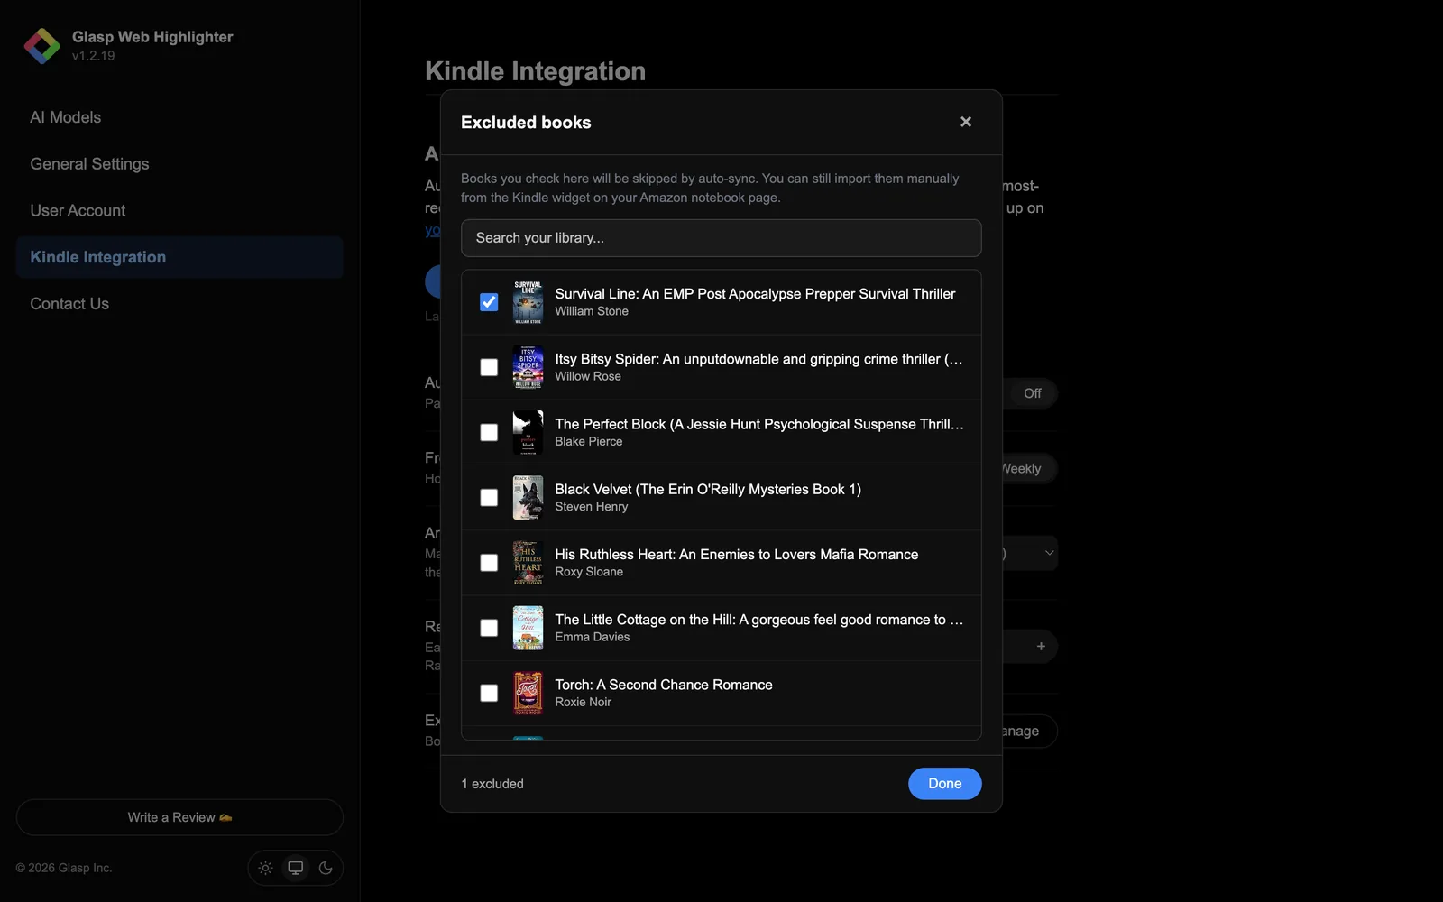
Task: Click The Perfect Block cover image
Action: pos(528,432)
